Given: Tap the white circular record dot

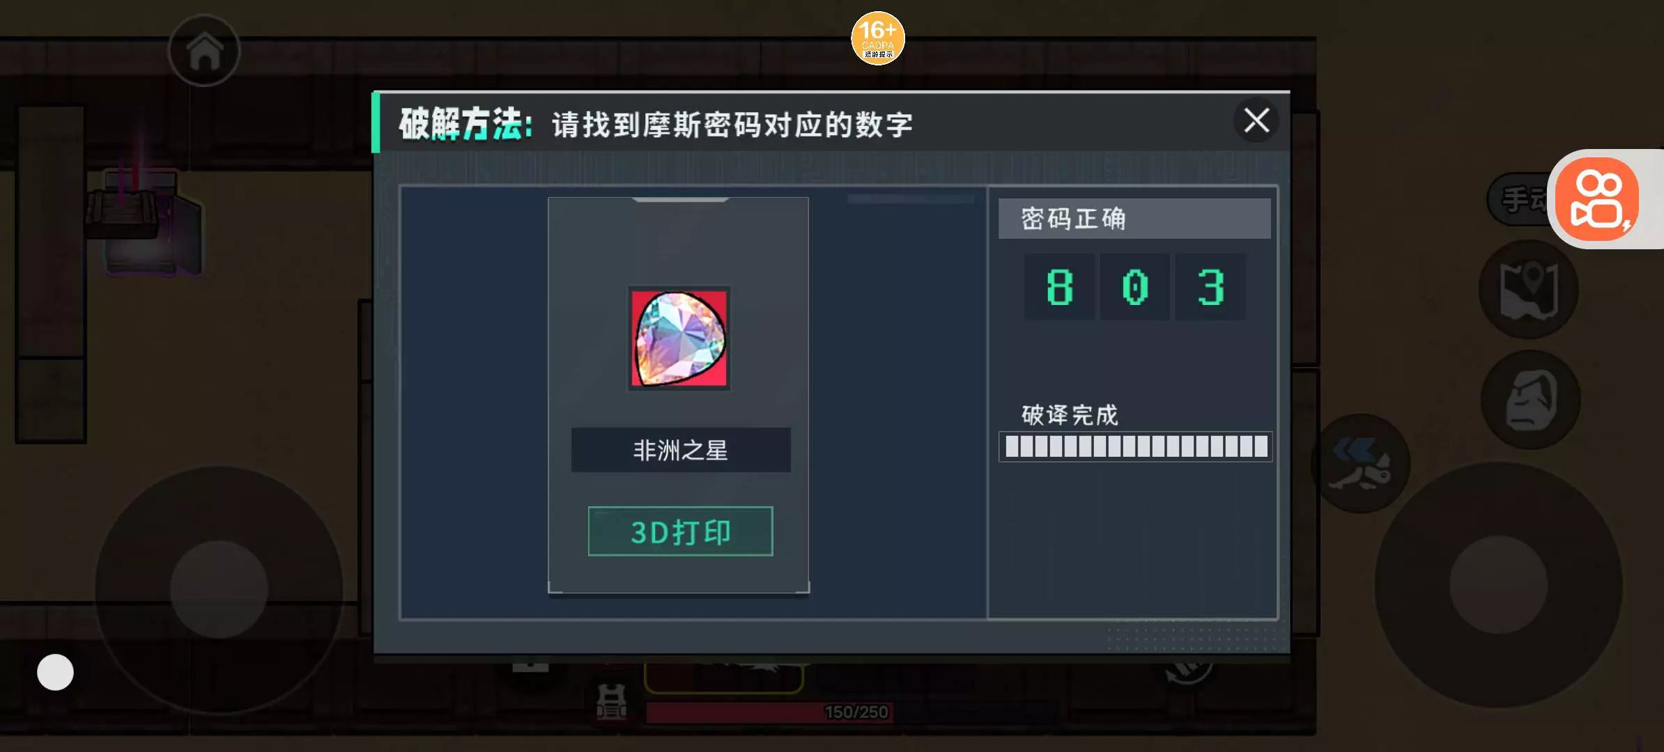Looking at the screenshot, I should point(55,672).
